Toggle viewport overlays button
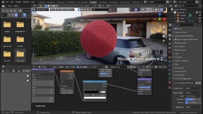 pyautogui.click(x=143, y=10)
